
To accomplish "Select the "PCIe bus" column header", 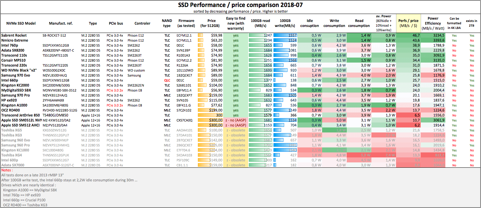I will coord(116,23).
